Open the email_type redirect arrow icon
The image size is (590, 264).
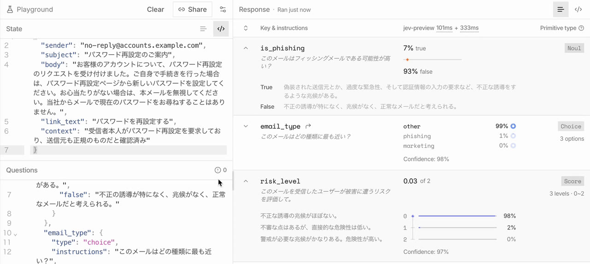click(308, 126)
